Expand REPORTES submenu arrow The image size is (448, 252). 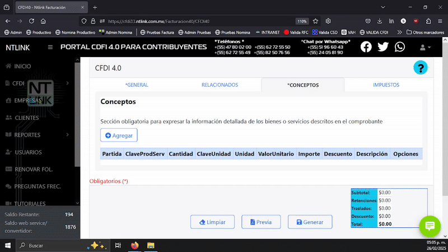pyautogui.click(x=68, y=134)
